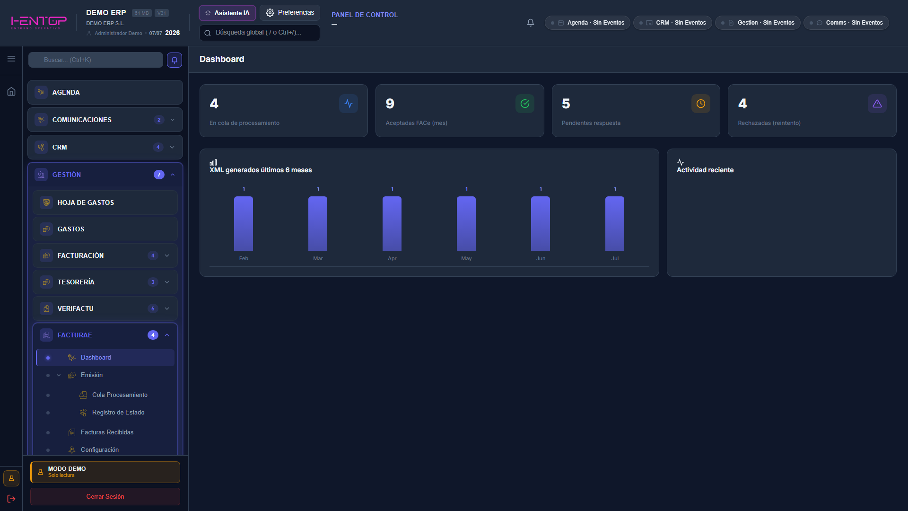Screen dimensions: 908x511
Task: Click the Jul bar in the XML chart
Action: tap(615, 223)
